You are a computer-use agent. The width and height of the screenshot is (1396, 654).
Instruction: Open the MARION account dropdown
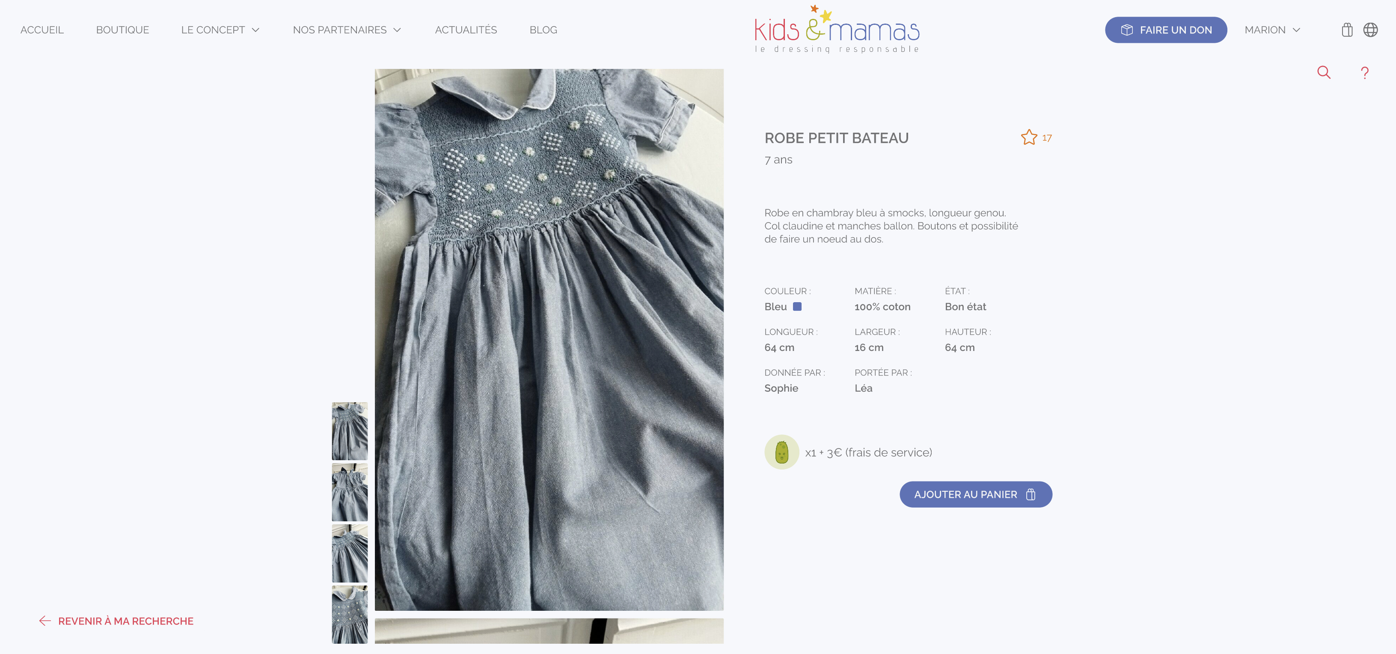1272,30
